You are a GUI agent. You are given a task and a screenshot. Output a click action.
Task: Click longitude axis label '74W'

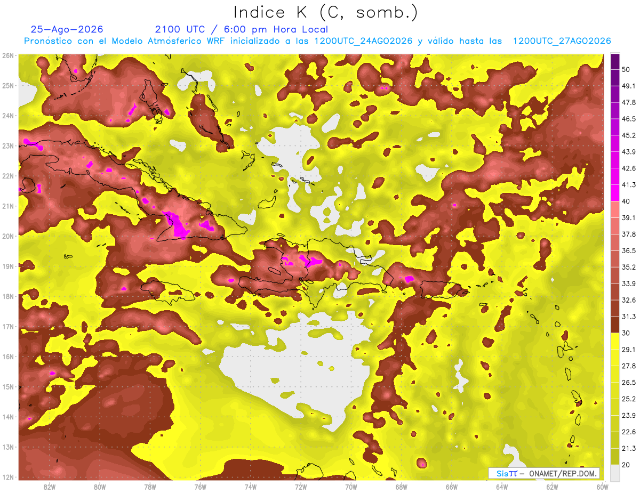click(x=250, y=487)
